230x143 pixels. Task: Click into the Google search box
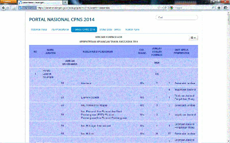pos(193,8)
